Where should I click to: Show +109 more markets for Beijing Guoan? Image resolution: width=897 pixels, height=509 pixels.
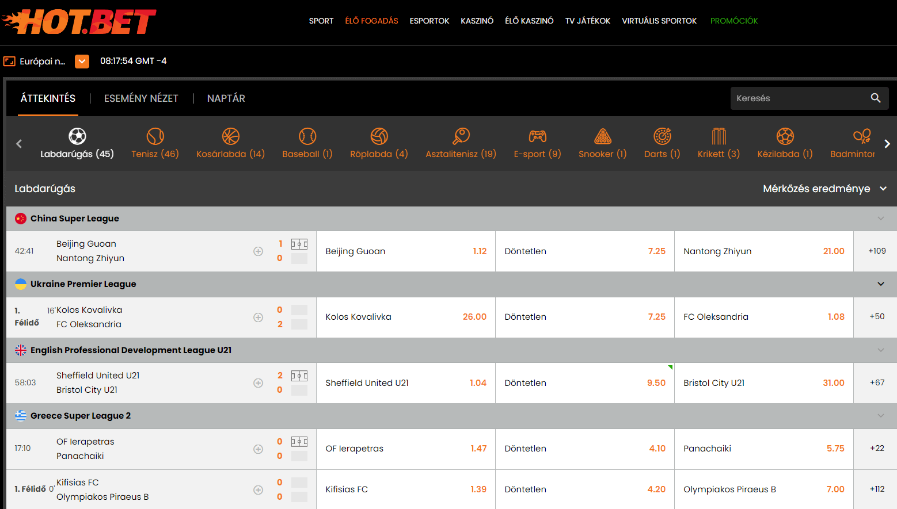pos(877,251)
